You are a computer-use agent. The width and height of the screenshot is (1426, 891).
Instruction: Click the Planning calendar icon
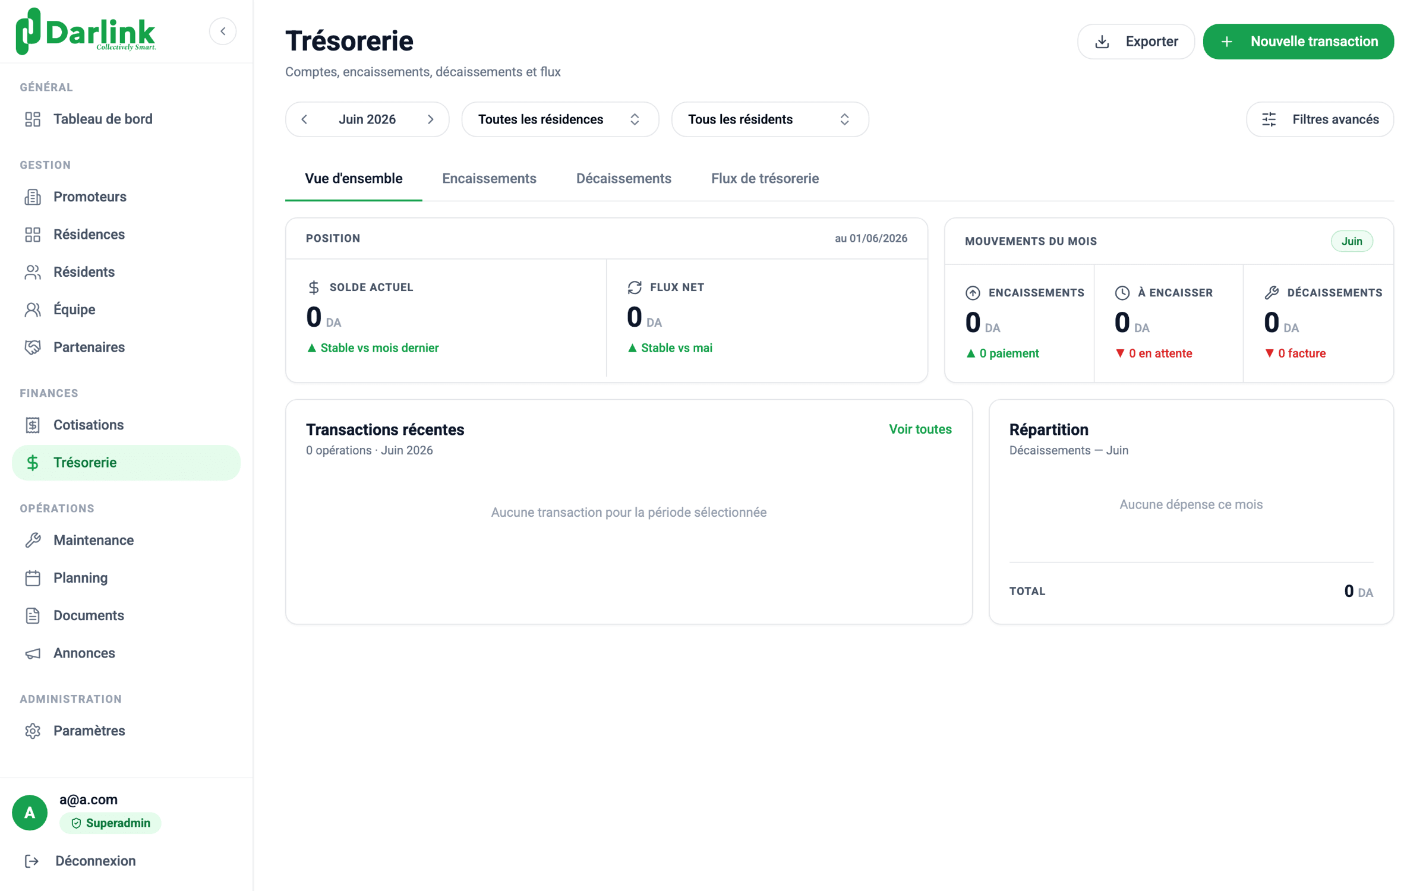pyautogui.click(x=33, y=578)
